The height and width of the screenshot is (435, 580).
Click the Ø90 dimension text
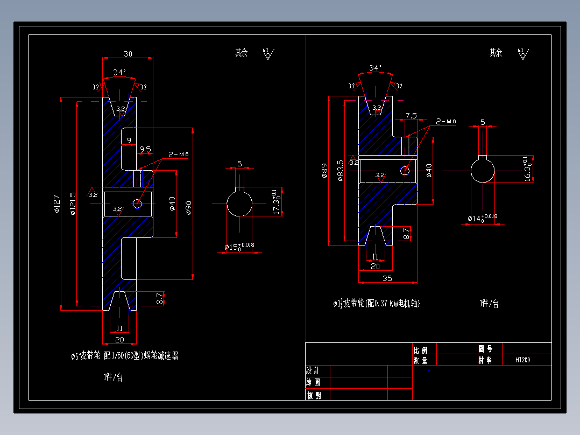pos(188,208)
